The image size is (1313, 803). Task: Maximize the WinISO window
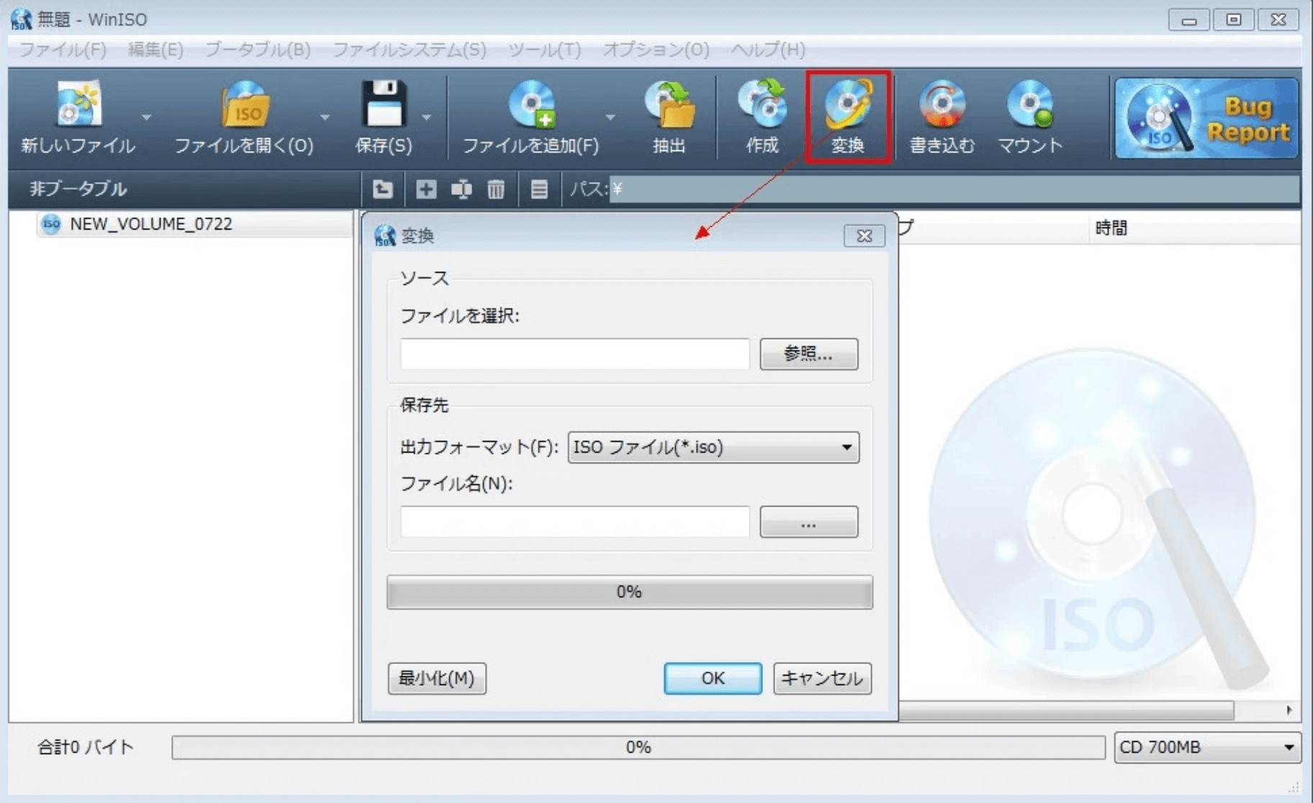pyautogui.click(x=1233, y=19)
